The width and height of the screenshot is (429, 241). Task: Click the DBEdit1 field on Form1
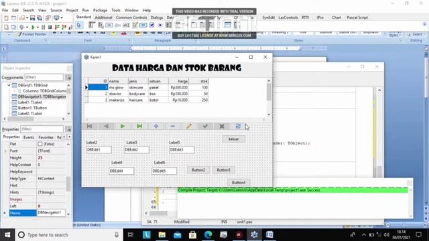coord(99,150)
